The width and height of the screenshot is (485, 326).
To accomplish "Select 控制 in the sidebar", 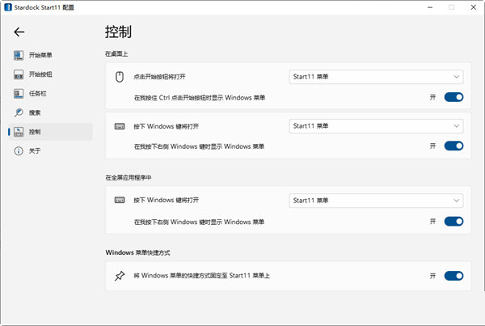I will pos(35,131).
